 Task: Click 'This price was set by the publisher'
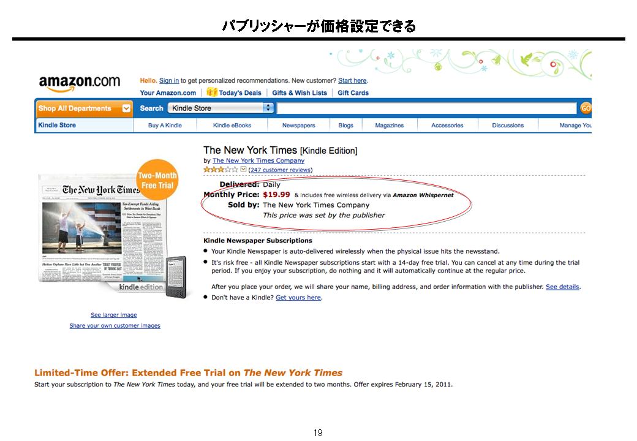(x=324, y=215)
